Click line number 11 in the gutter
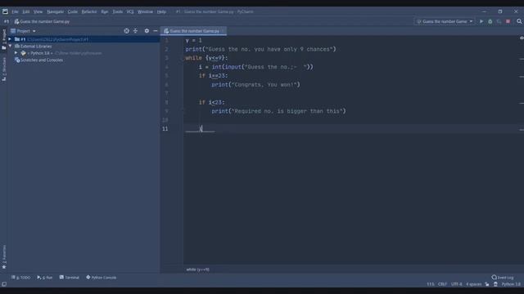 [165, 129]
